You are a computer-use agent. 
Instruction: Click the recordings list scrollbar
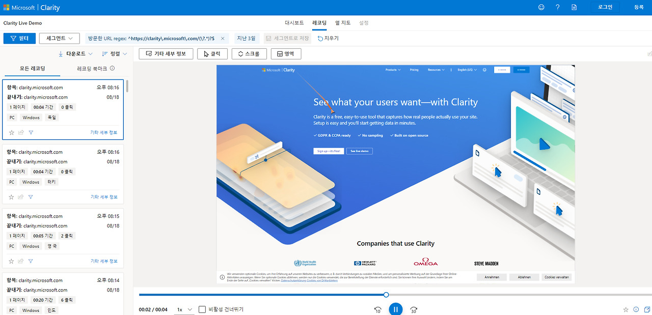[127, 85]
